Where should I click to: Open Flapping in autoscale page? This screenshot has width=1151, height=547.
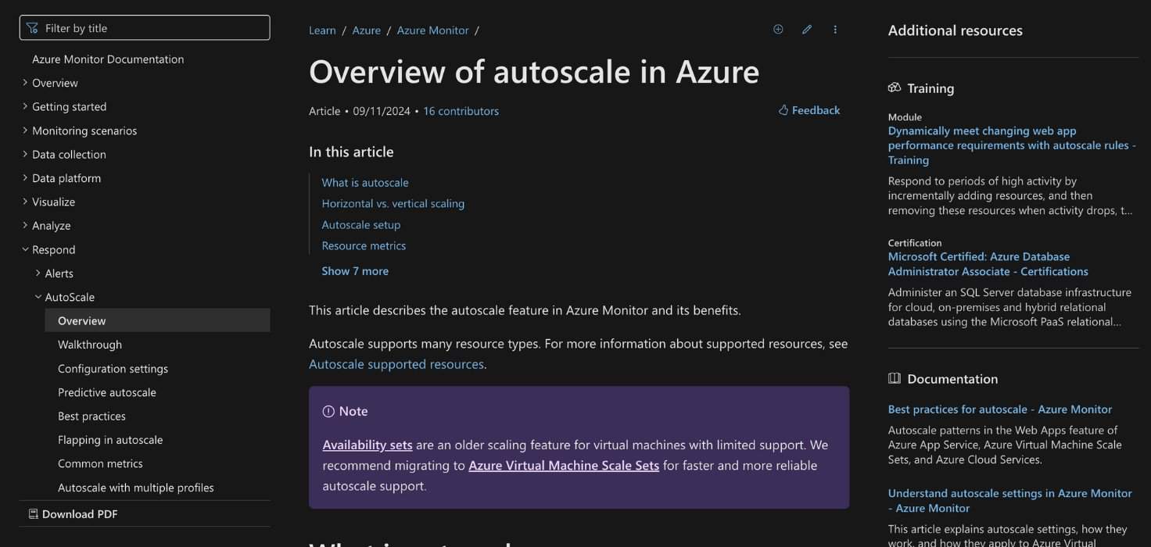tap(110, 440)
